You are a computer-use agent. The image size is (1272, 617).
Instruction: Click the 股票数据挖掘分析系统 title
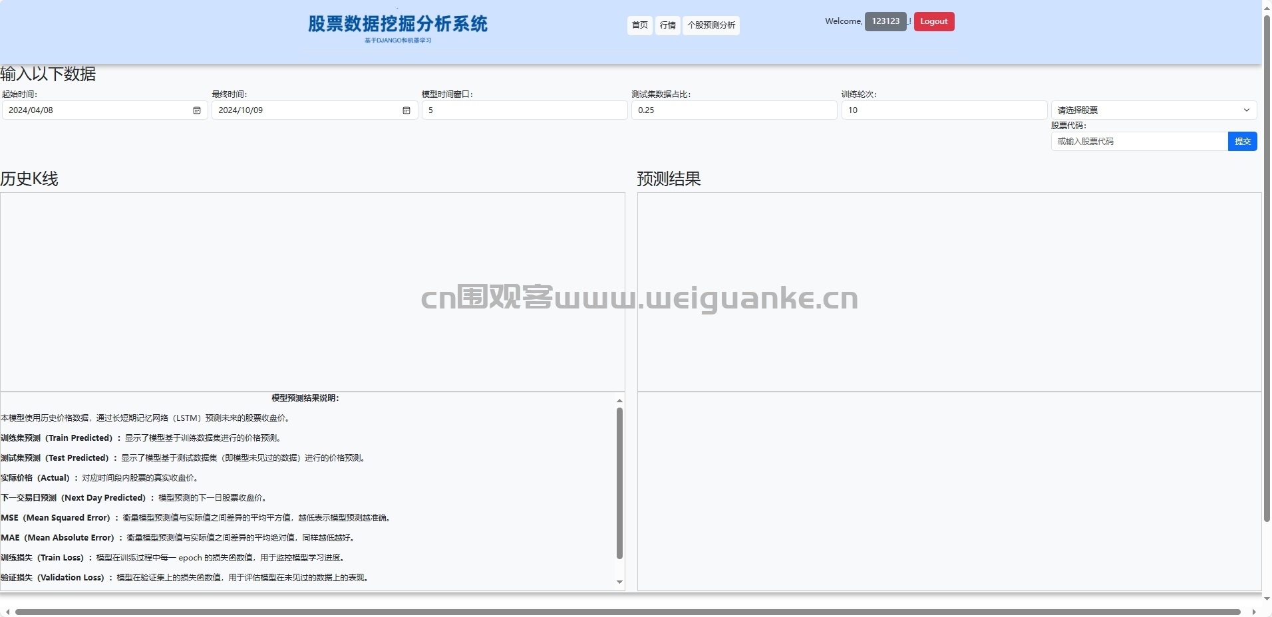[x=398, y=24]
